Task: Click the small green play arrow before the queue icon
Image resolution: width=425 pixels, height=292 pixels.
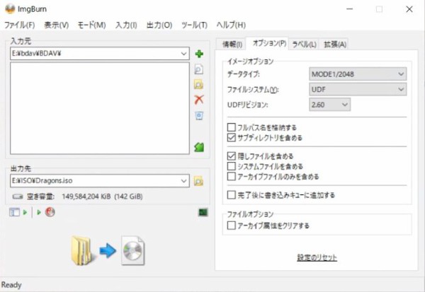Action: pyautogui.click(x=39, y=212)
